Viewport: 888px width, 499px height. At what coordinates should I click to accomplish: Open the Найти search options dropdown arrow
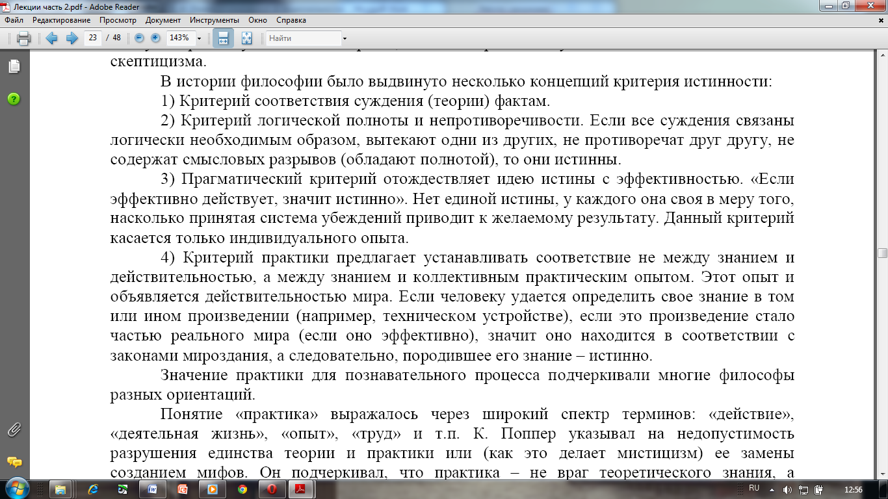coord(345,38)
